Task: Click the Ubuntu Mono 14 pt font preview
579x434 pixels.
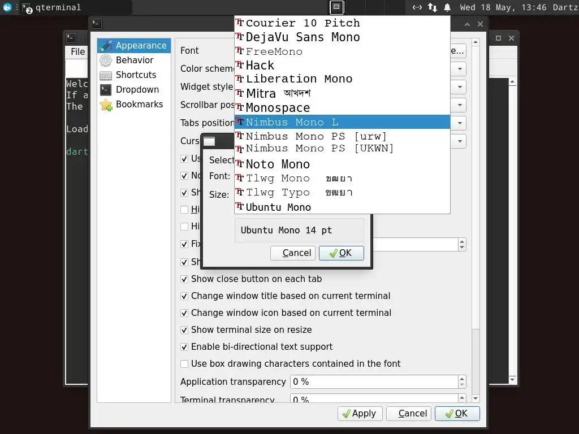Action: point(299,231)
